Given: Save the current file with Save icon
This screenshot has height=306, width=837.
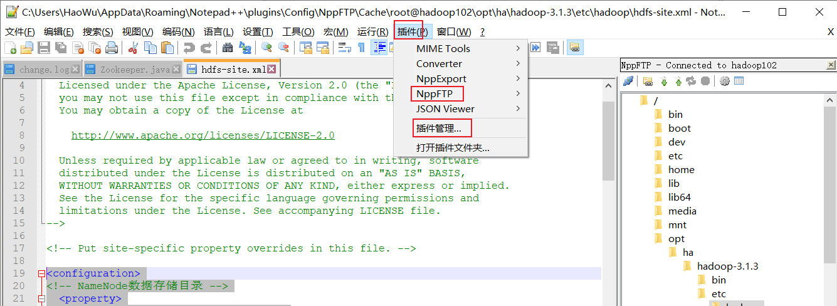Looking at the screenshot, I should coord(44,48).
